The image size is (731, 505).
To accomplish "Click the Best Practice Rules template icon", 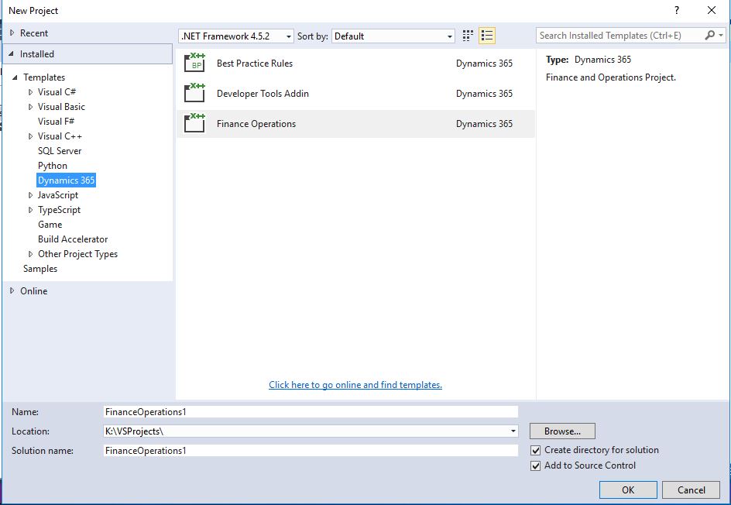I will click(x=194, y=63).
